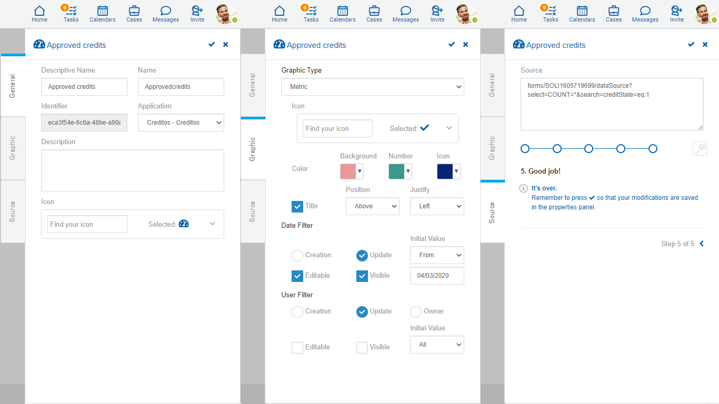Image resolution: width=719 pixels, height=404 pixels.
Task: Open the Justify dropdown set to Left
Action: click(437, 206)
